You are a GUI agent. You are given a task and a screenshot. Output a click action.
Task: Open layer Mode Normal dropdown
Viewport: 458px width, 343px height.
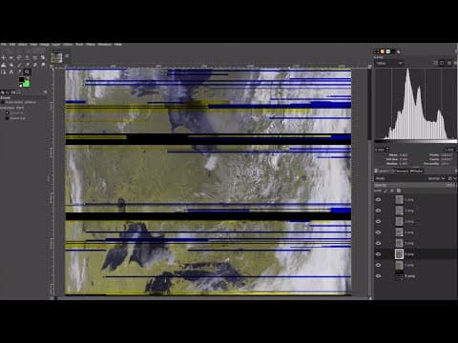pos(436,178)
